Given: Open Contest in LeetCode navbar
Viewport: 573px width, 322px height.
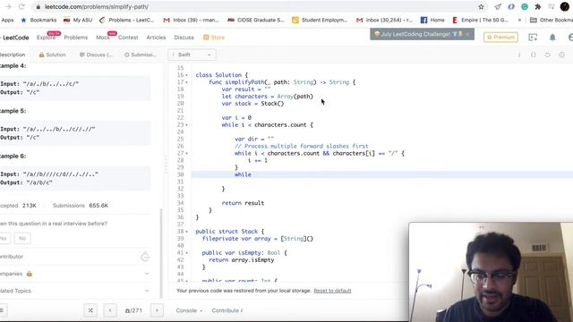Looking at the screenshot, I should (128, 38).
